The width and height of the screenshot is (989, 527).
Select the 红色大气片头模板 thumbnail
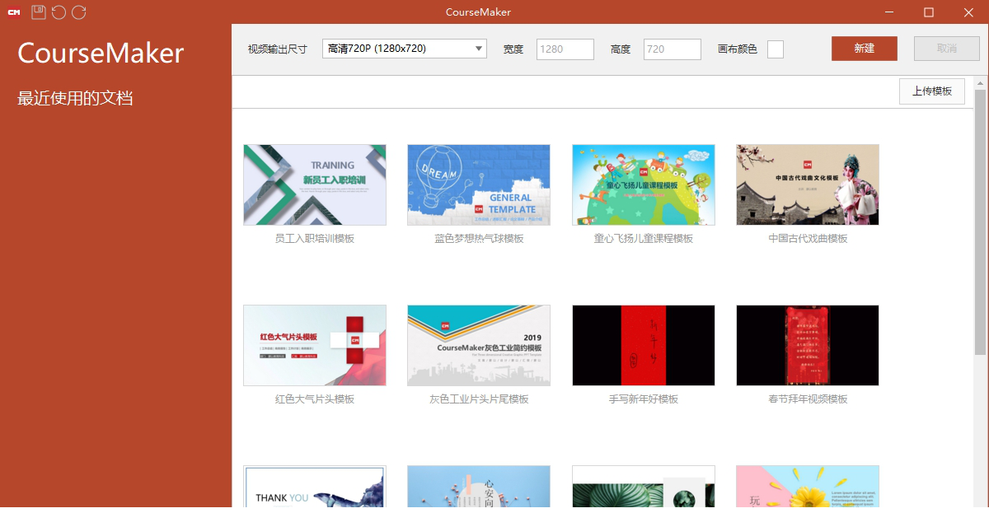(315, 345)
